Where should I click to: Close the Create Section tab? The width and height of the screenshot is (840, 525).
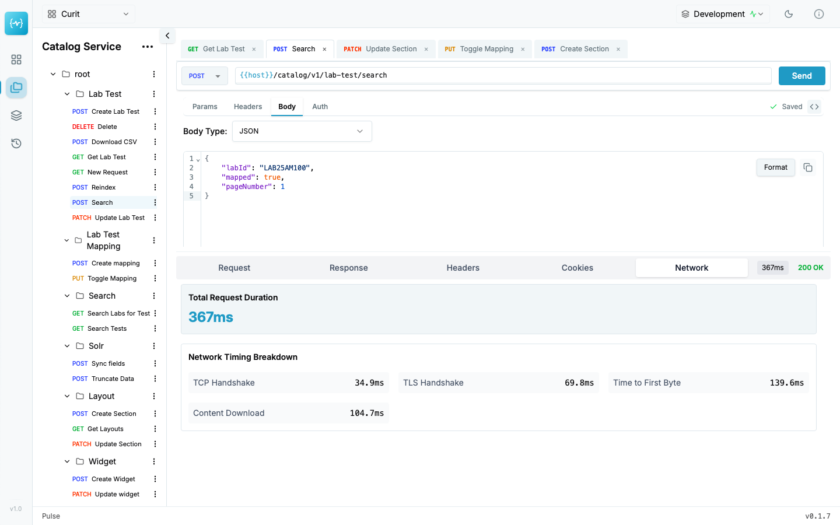tap(618, 50)
